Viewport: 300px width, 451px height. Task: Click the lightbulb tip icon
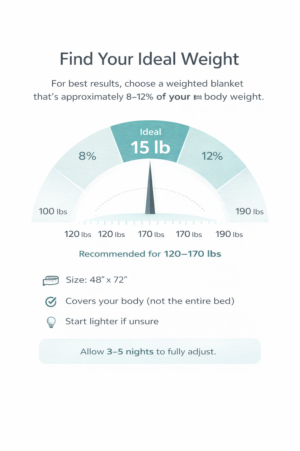coord(51,322)
